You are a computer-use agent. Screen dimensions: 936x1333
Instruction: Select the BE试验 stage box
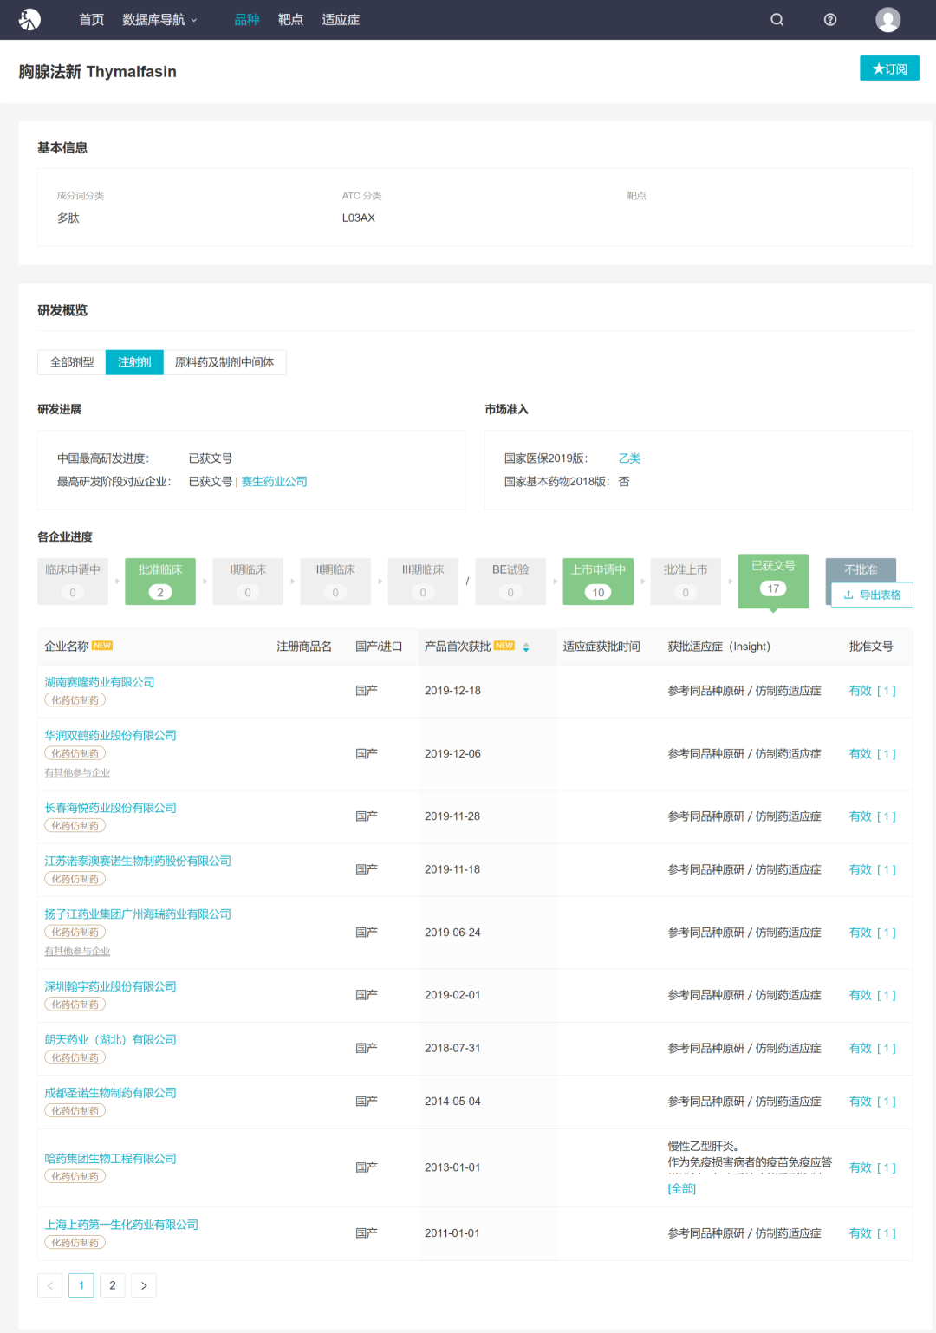510,581
